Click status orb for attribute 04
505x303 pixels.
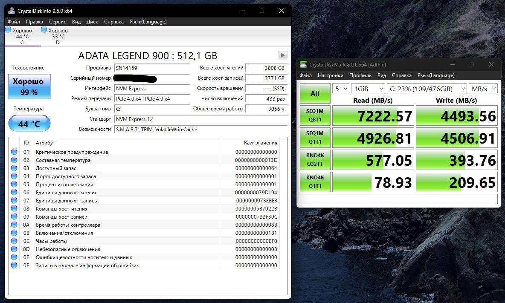[x=14, y=176]
